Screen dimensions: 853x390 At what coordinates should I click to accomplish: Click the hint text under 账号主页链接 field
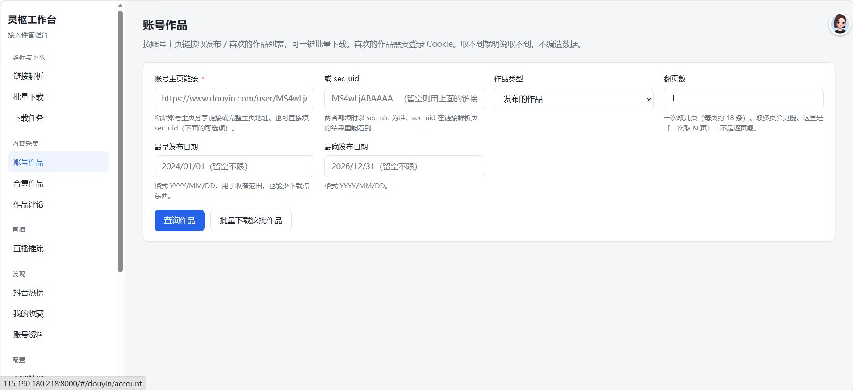(232, 123)
